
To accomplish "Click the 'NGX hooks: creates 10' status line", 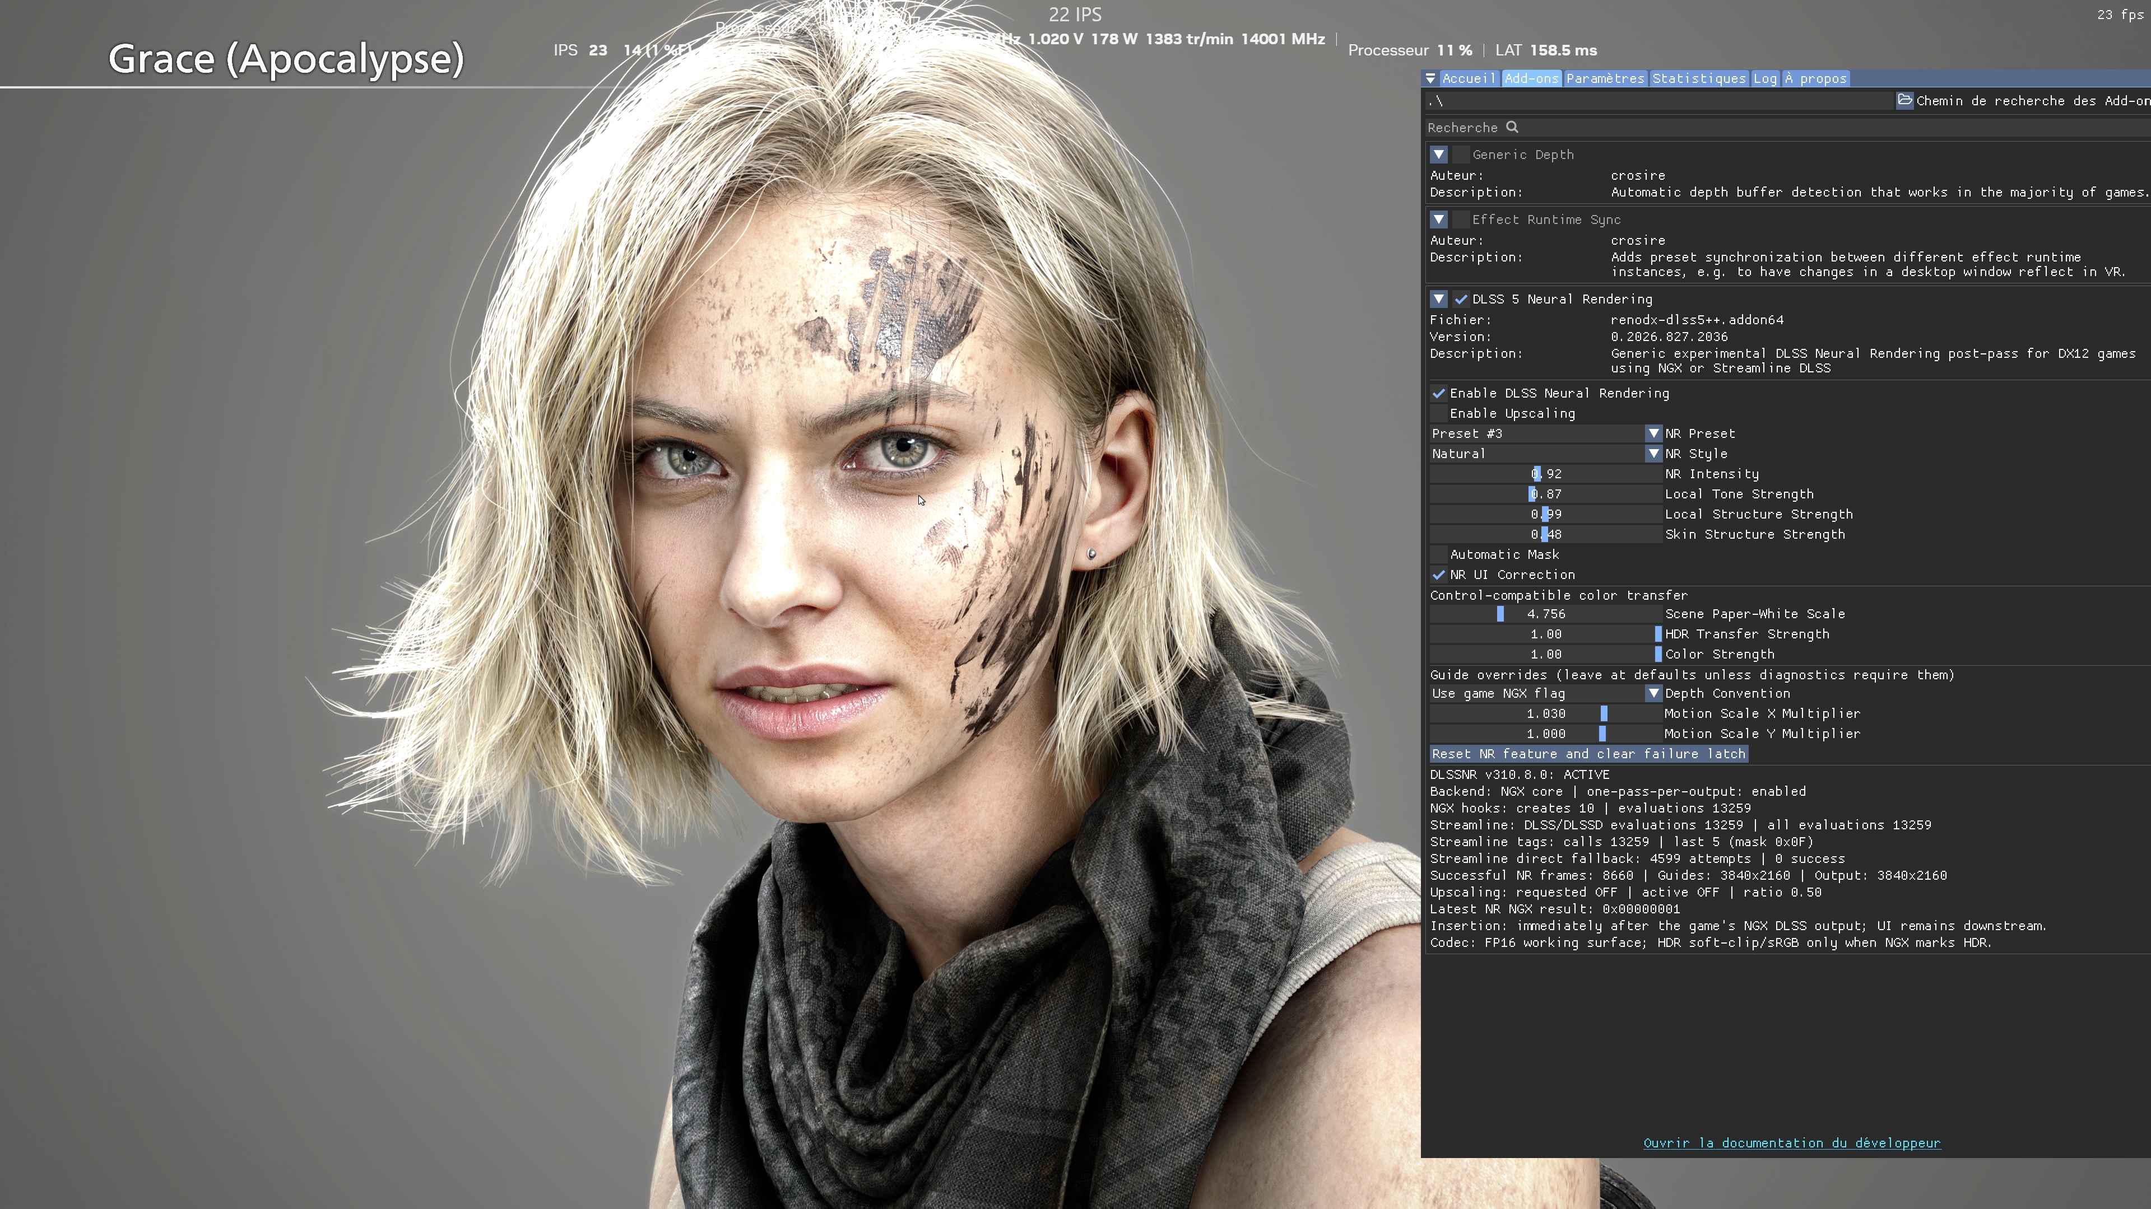I will 1590,807.
